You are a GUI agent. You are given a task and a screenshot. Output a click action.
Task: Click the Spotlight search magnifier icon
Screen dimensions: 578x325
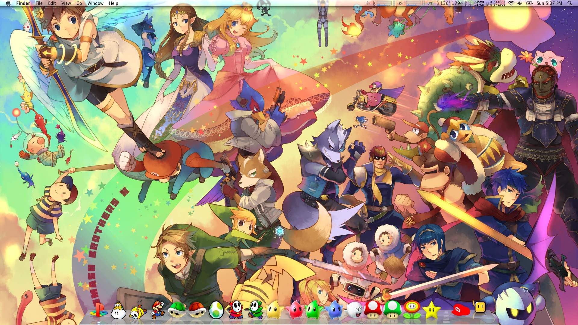(x=570, y=3)
